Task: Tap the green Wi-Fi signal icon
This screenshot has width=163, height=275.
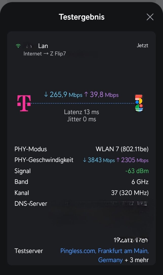Action: [x=18, y=46]
